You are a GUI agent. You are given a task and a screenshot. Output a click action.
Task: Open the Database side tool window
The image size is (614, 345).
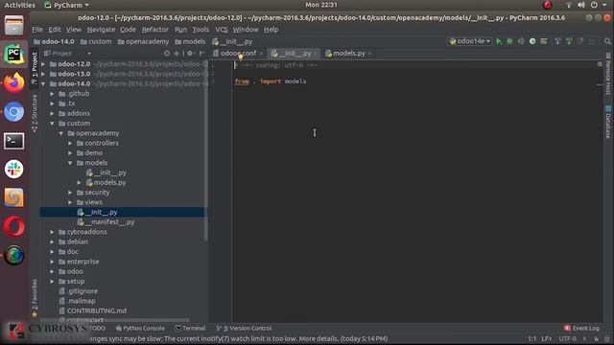608,122
